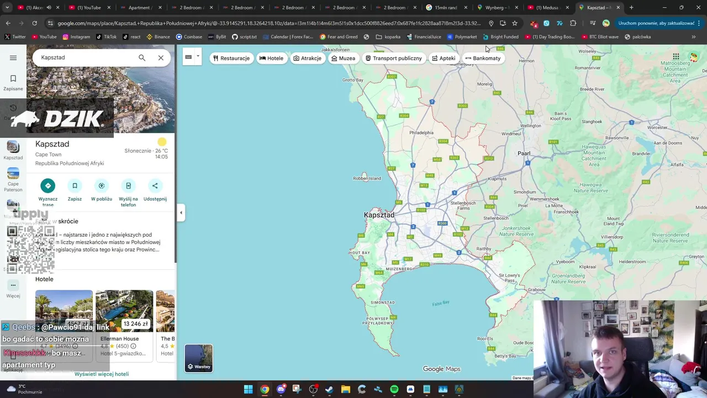Viewport: 707px width, 398px height.
Task: Open the Fear and Greed bookmark
Action: [339, 36]
